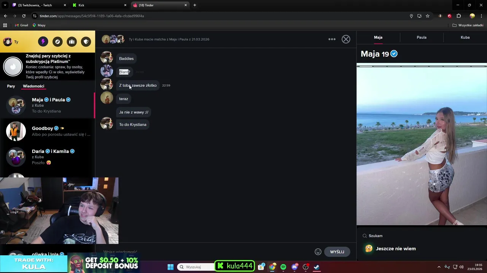
Task: Open the Chrome three-dot menu
Action: pos(482,16)
